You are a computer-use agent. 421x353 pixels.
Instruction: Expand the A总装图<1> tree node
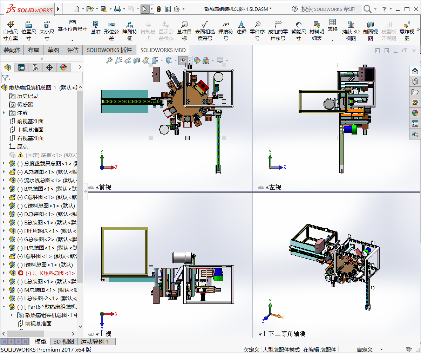tap(4, 172)
